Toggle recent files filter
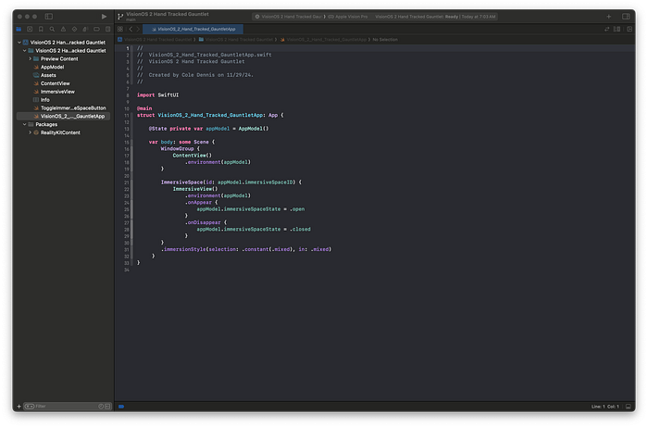Image resolution: width=648 pixels, height=427 pixels. coord(101,407)
